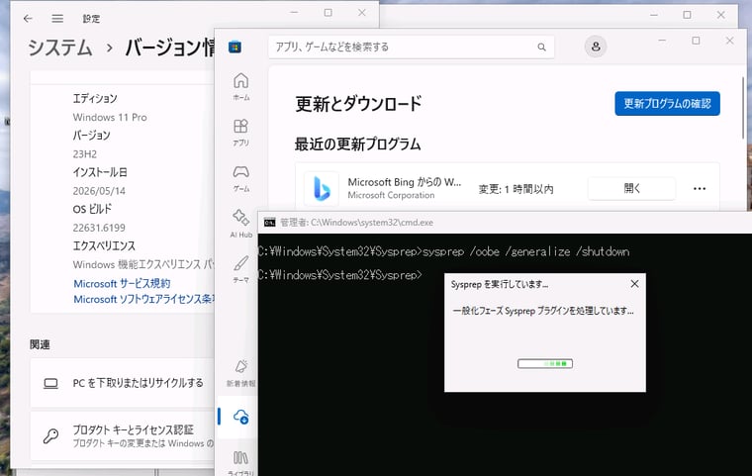
Task: Select Windows 11 Pro edition text
Action: 110,117
